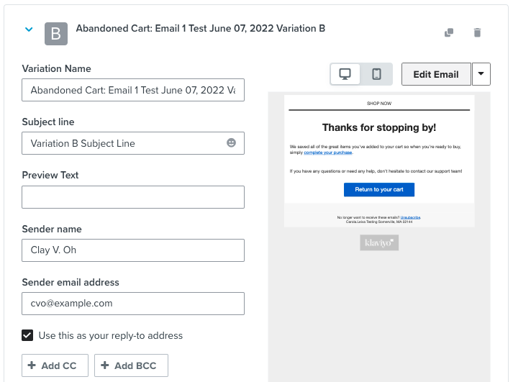The image size is (513, 382).
Task: Click Add BCC button
Action: 131,365
